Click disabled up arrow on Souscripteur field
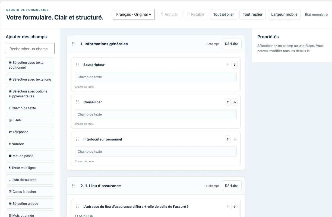 [227, 65]
